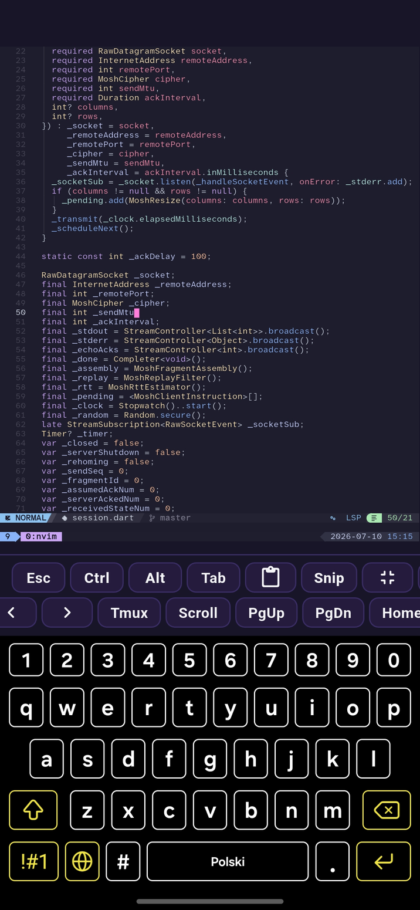
Task: Tap the period key
Action: coord(333,861)
